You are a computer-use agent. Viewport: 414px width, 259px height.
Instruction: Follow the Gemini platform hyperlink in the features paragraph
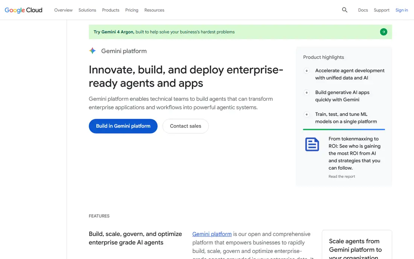pos(212,234)
